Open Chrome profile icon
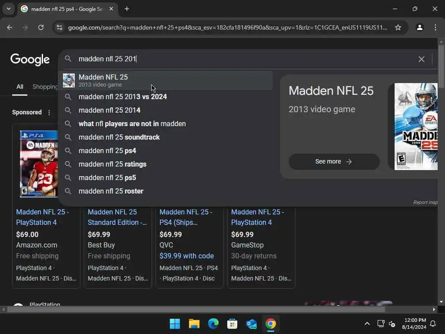The height and width of the screenshot is (334, 445). click(419, 27)
